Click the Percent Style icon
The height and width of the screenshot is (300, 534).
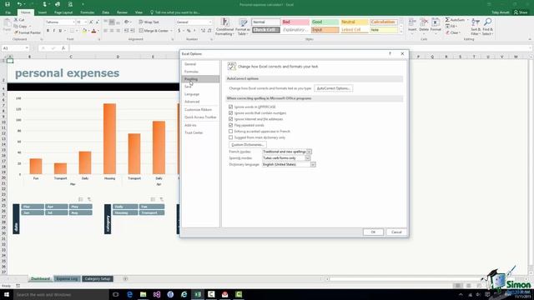[189, 31]
